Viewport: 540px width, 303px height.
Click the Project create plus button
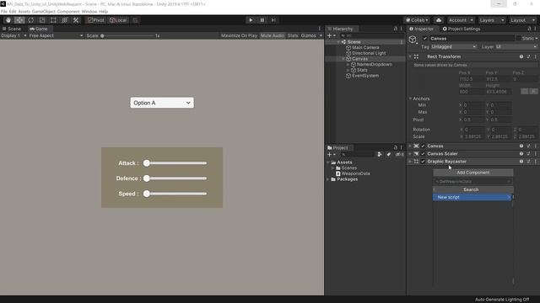tap(331, 155)
